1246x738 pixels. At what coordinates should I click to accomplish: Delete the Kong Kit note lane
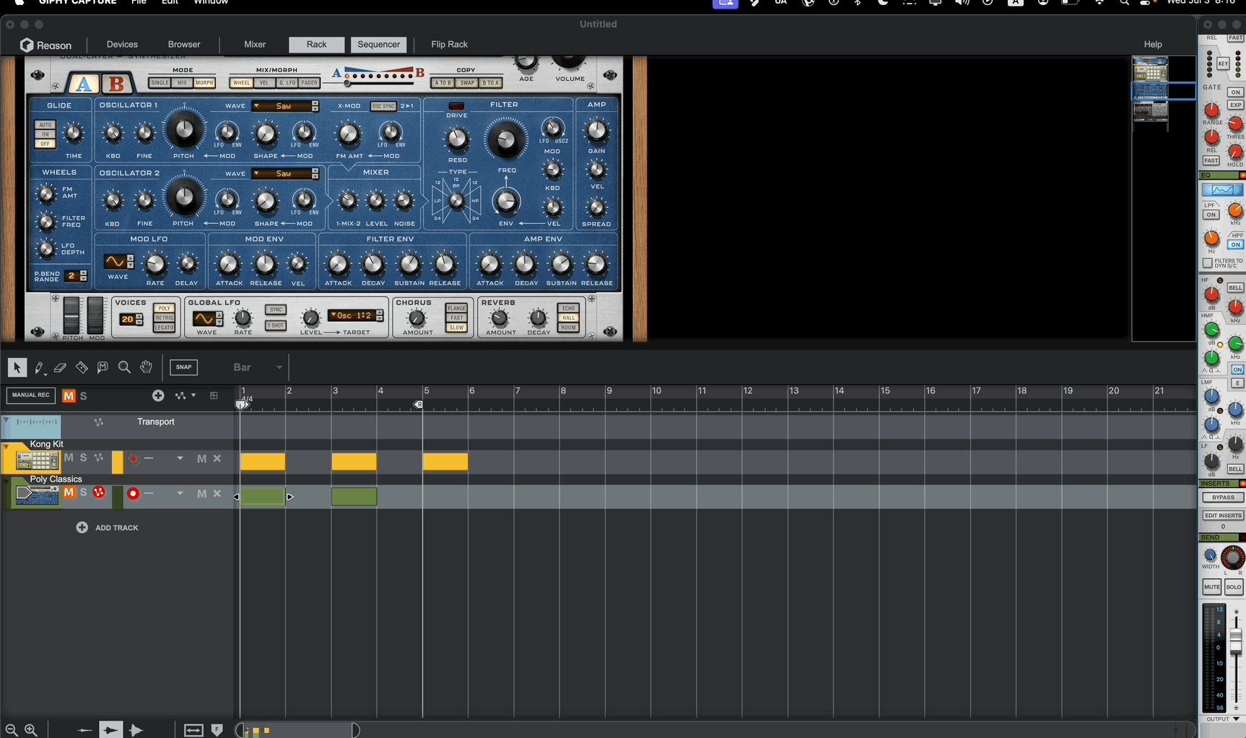click(x=217, y=459)
